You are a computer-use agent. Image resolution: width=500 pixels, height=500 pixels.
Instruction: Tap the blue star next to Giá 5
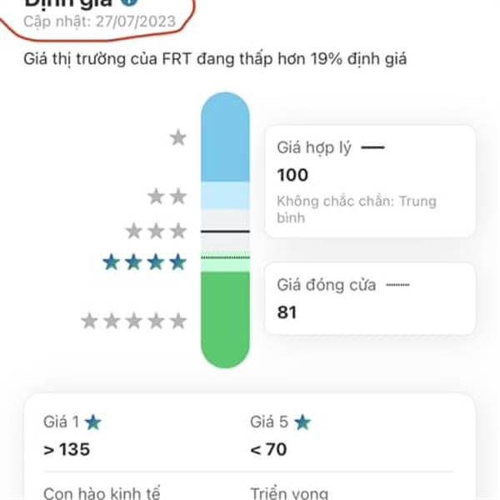302,422
